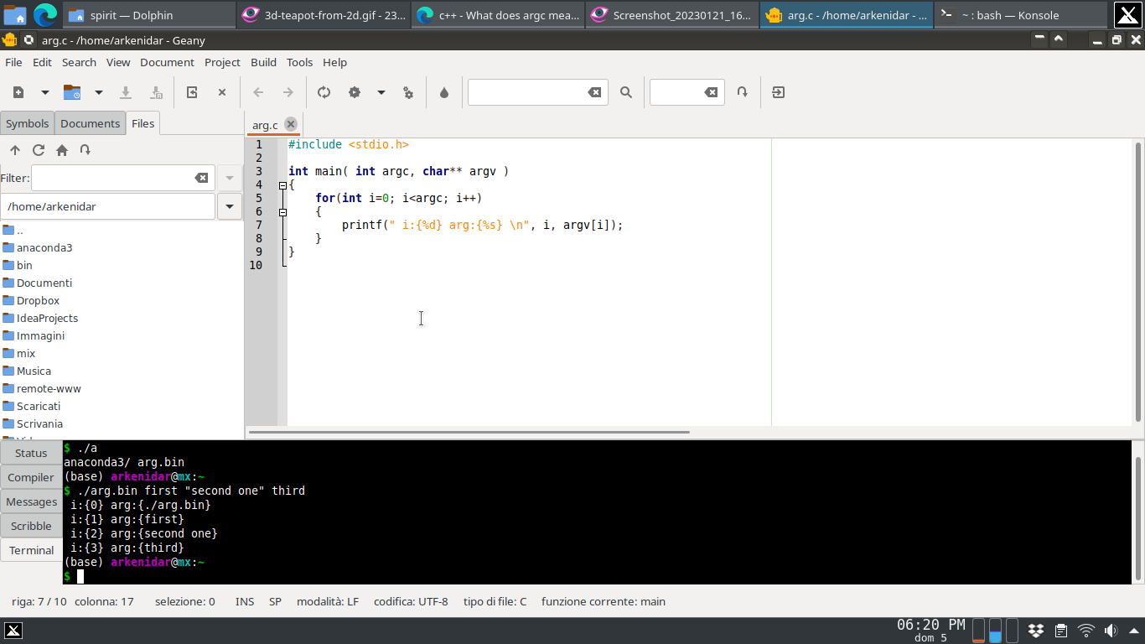The height and width of the screenshot is (644, 1145).
Task: Open the Document menu
Action: click(167, 62)
